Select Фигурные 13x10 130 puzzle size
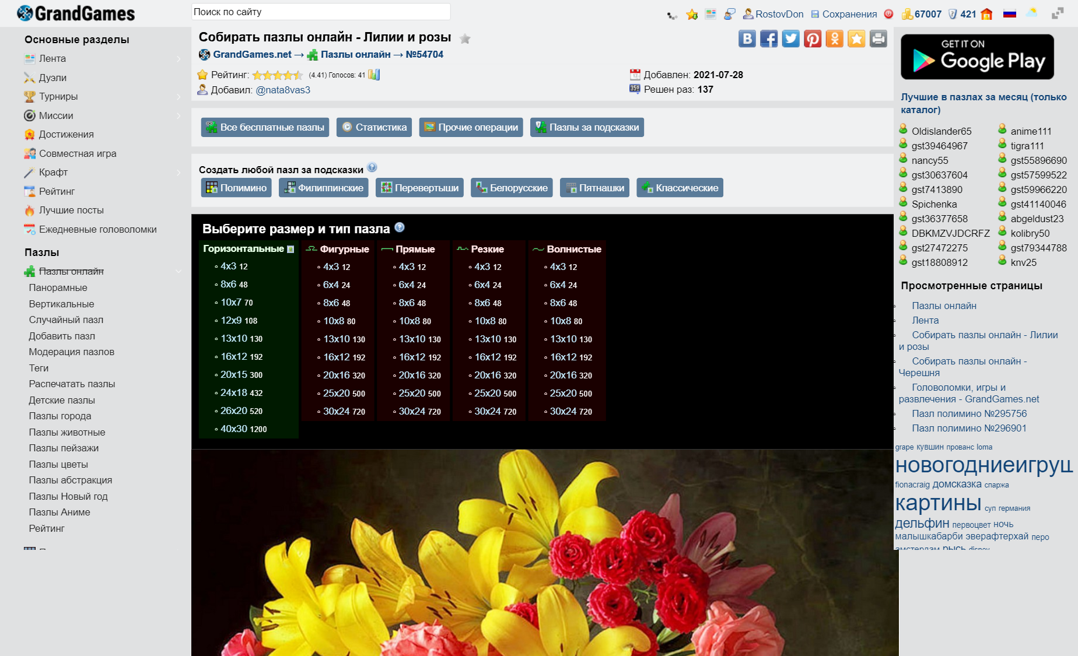This screenshot has height=656, width=1078. (344, 339)
